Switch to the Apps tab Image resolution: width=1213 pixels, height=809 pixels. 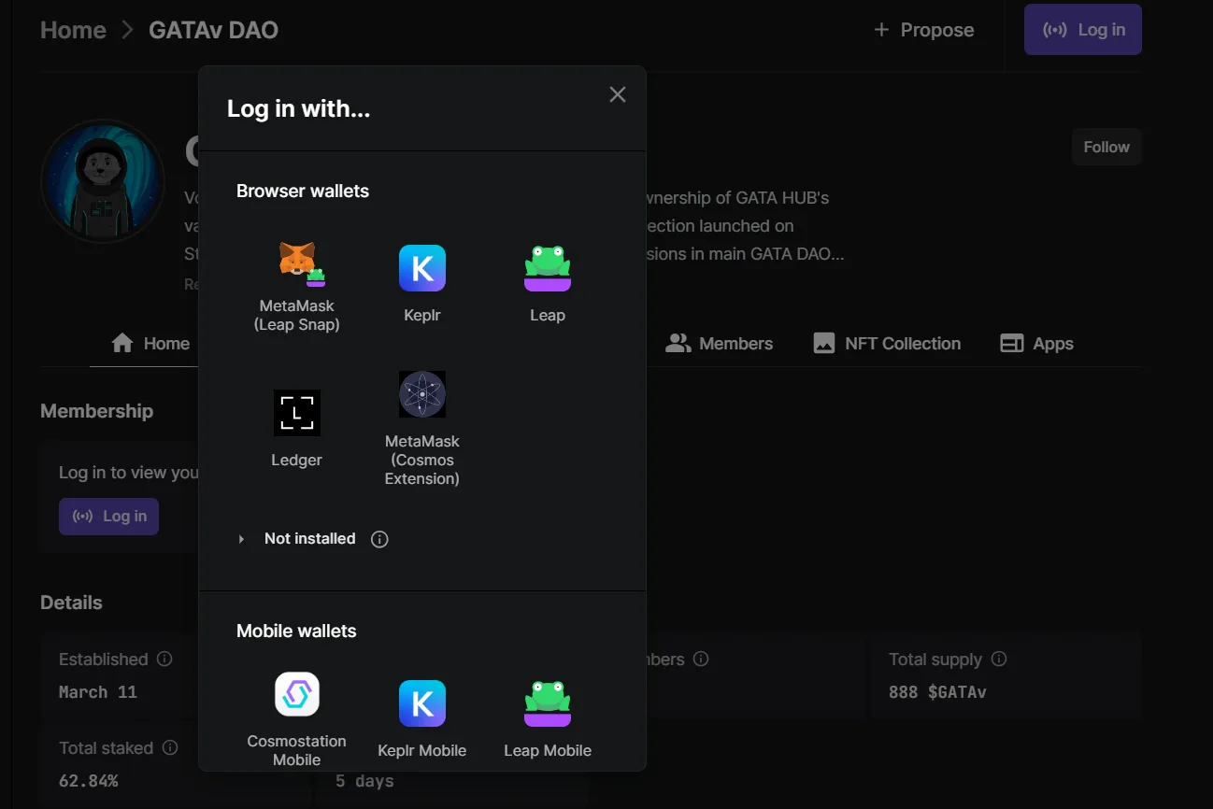(1036, 344)
